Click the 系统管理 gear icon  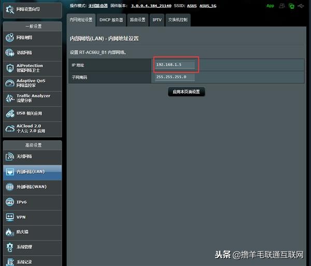click(10, 247)
